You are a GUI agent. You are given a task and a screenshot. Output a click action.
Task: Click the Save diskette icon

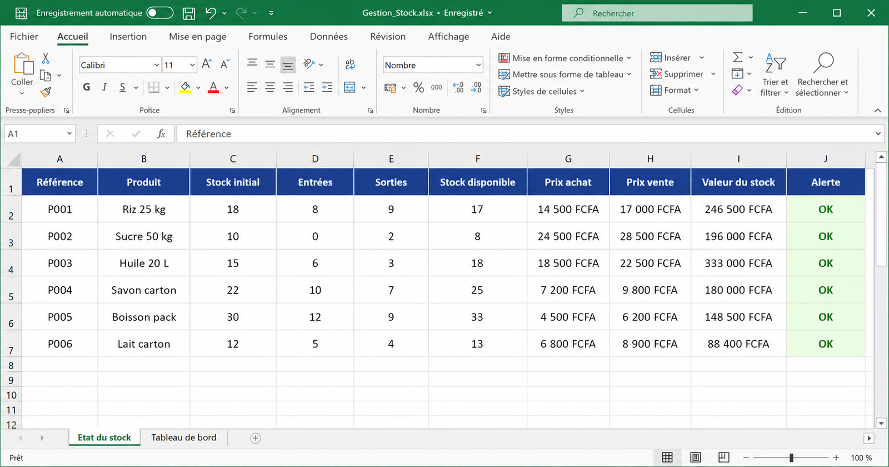pos(189,13)
